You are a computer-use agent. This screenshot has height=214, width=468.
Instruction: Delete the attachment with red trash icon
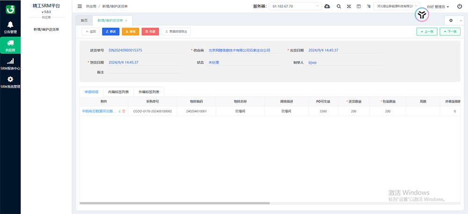[124, 111]
